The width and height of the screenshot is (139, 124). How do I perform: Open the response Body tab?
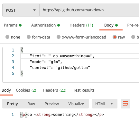[x=6, y=90]
